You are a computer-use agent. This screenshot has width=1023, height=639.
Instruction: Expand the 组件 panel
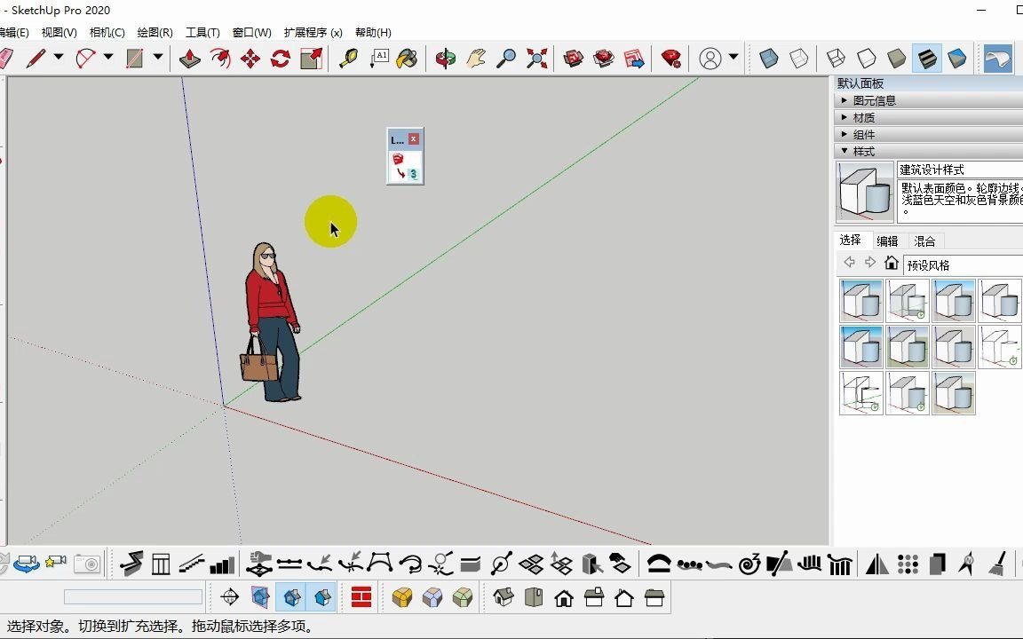tap(928, 134)
